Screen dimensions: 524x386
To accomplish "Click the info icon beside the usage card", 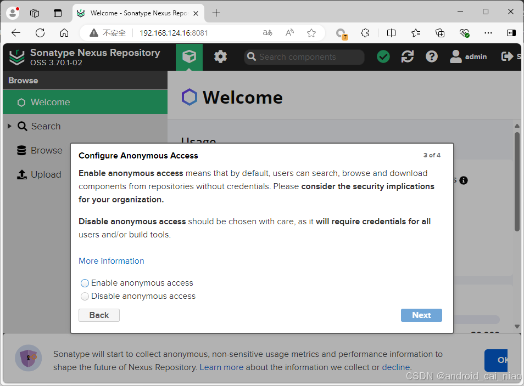I will (464, 180).
